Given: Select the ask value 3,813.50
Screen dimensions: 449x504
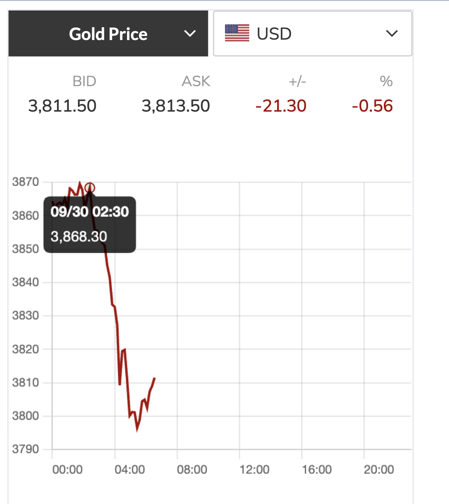Looking at the screenshot, I should point(176,106).
